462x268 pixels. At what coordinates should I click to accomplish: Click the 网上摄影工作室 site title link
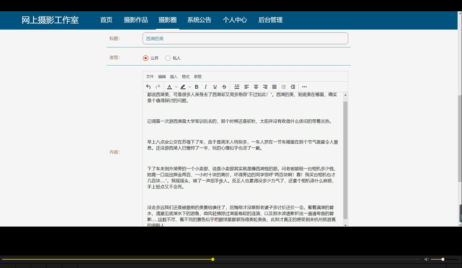click(x=50, y=20)
